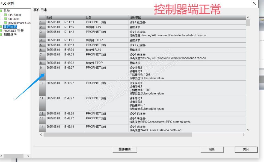264x162 pixels.
Task: Click event log scroll down arrow
Action: click(248, 130)
